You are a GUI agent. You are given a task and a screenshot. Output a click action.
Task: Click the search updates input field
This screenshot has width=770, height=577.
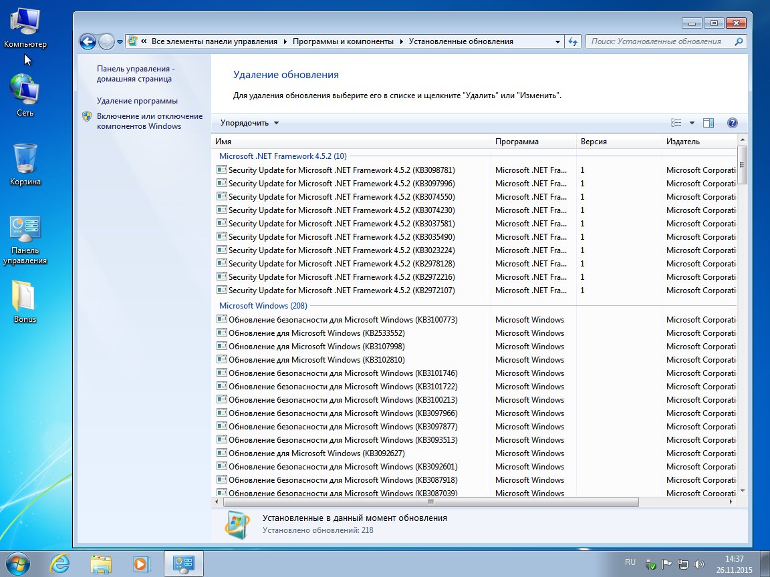tap(659, 41)
